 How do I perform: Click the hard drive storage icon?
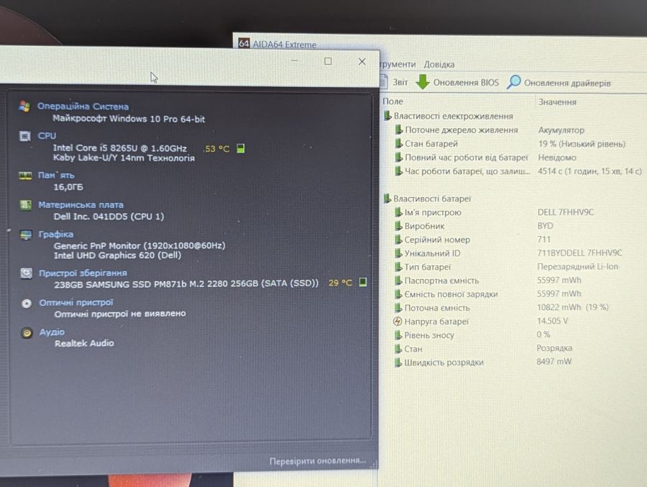pyautogui.click(x=26, y=273)
